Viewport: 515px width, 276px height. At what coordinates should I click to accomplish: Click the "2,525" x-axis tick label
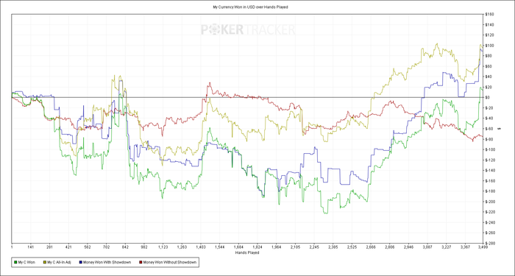352,247
